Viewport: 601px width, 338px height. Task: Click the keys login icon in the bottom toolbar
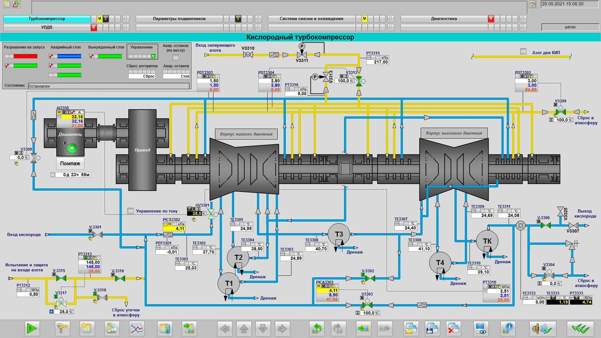62,329
